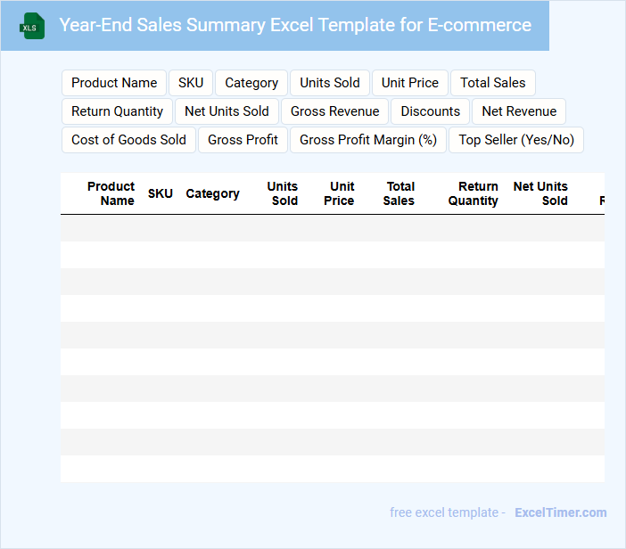Image resolution: width=626 pixels, height=549 pixels.
Task: Click the Gross Profit Margin (%) tag
Action: click(368, 140)
